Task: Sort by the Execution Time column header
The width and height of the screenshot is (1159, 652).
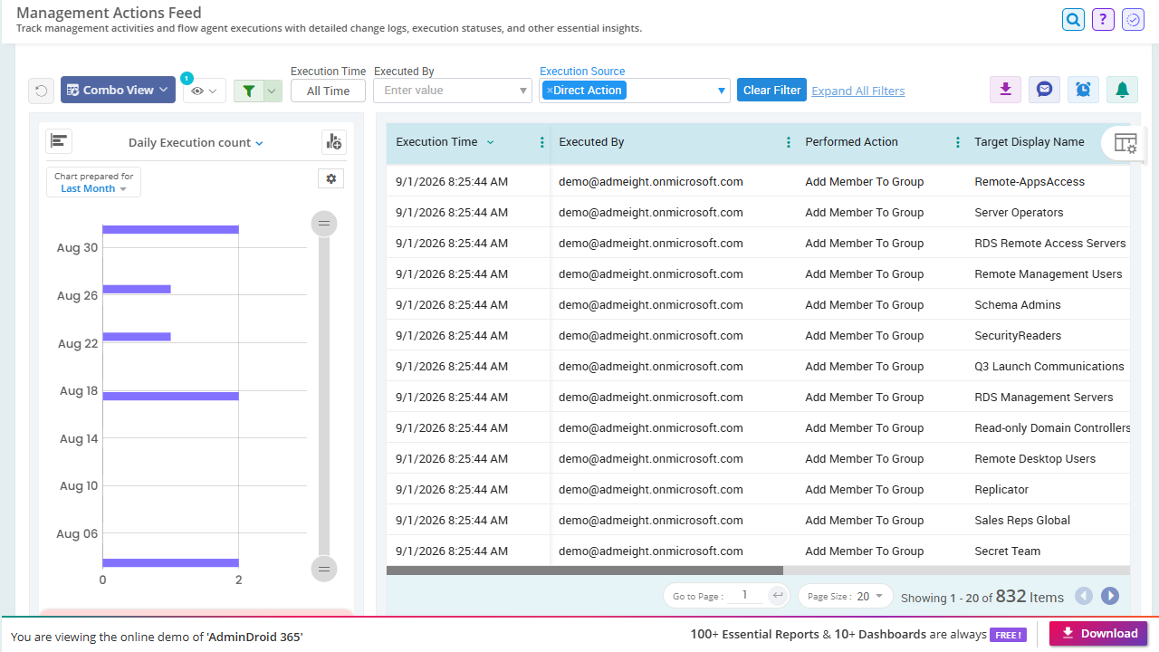Action: 436,142
